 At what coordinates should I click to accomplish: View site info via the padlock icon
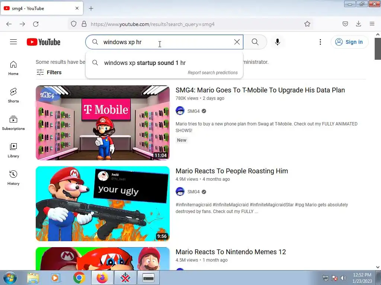coord(84,24)
